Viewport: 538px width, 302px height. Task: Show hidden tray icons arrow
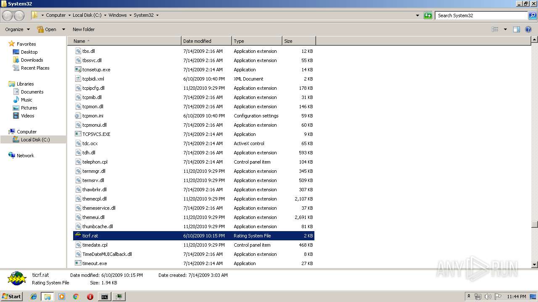[x=469, y=297]
